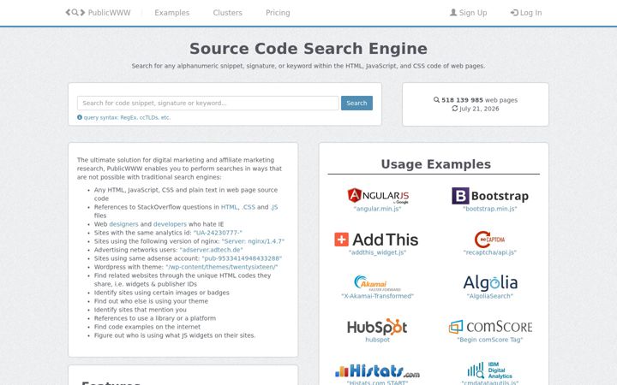Open the Clusters menu item
Image resolution: width=617 pixels, height=385 pixels.
tap(227, 13)
